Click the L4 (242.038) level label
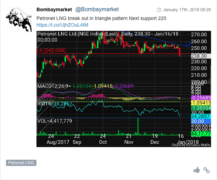Viewport: 217px width, 180px height. 51,50
